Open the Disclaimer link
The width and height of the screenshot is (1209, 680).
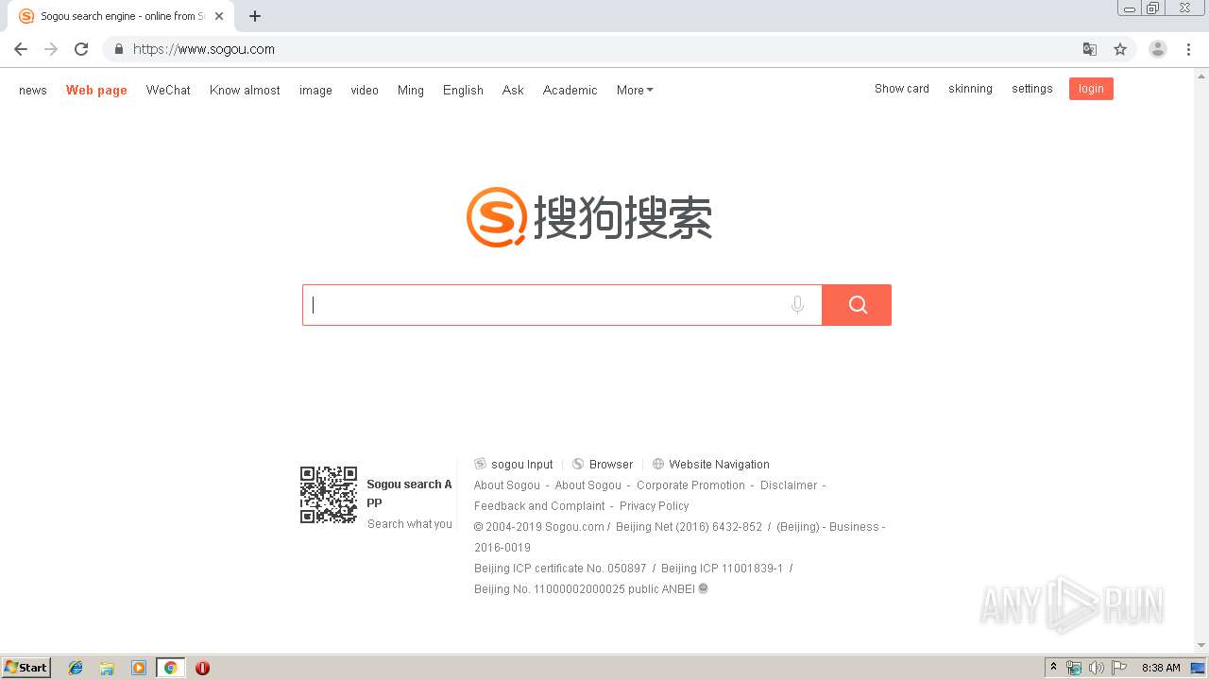[789, 485]
